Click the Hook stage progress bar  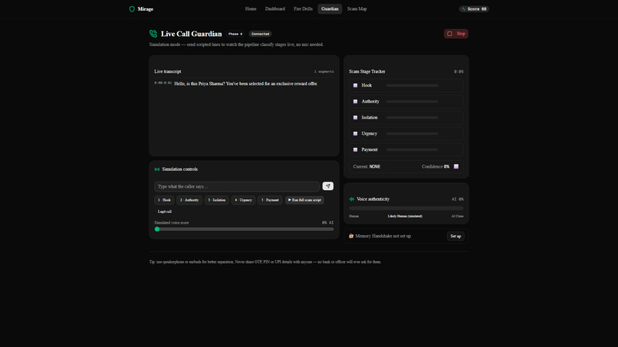coord(412,86)
